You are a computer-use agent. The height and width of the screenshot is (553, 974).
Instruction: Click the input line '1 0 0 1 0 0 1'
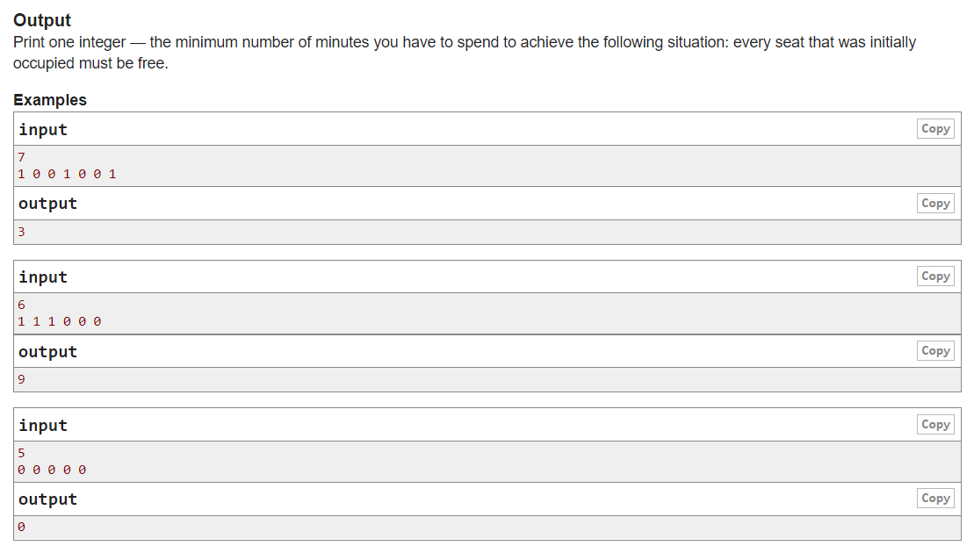point(67,174)
